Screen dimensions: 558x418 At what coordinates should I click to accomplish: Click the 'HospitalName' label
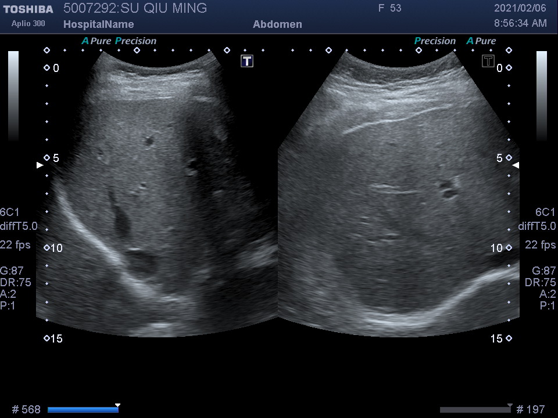[x=99, y=24]
